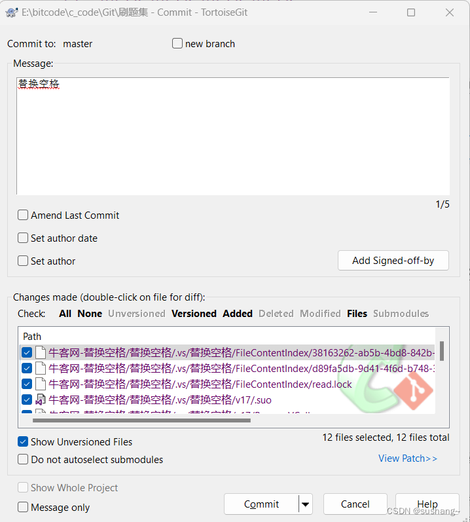
Task: Click file icon of d89fa5db FileContentIndex entry
Action: tap(41, 368)
